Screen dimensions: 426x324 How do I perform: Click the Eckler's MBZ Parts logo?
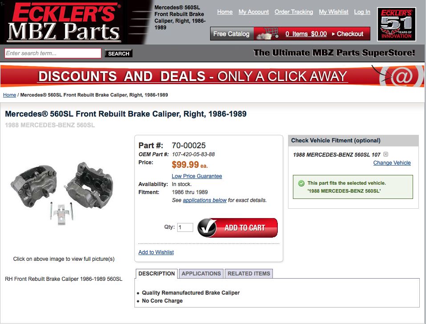(64, 22)
